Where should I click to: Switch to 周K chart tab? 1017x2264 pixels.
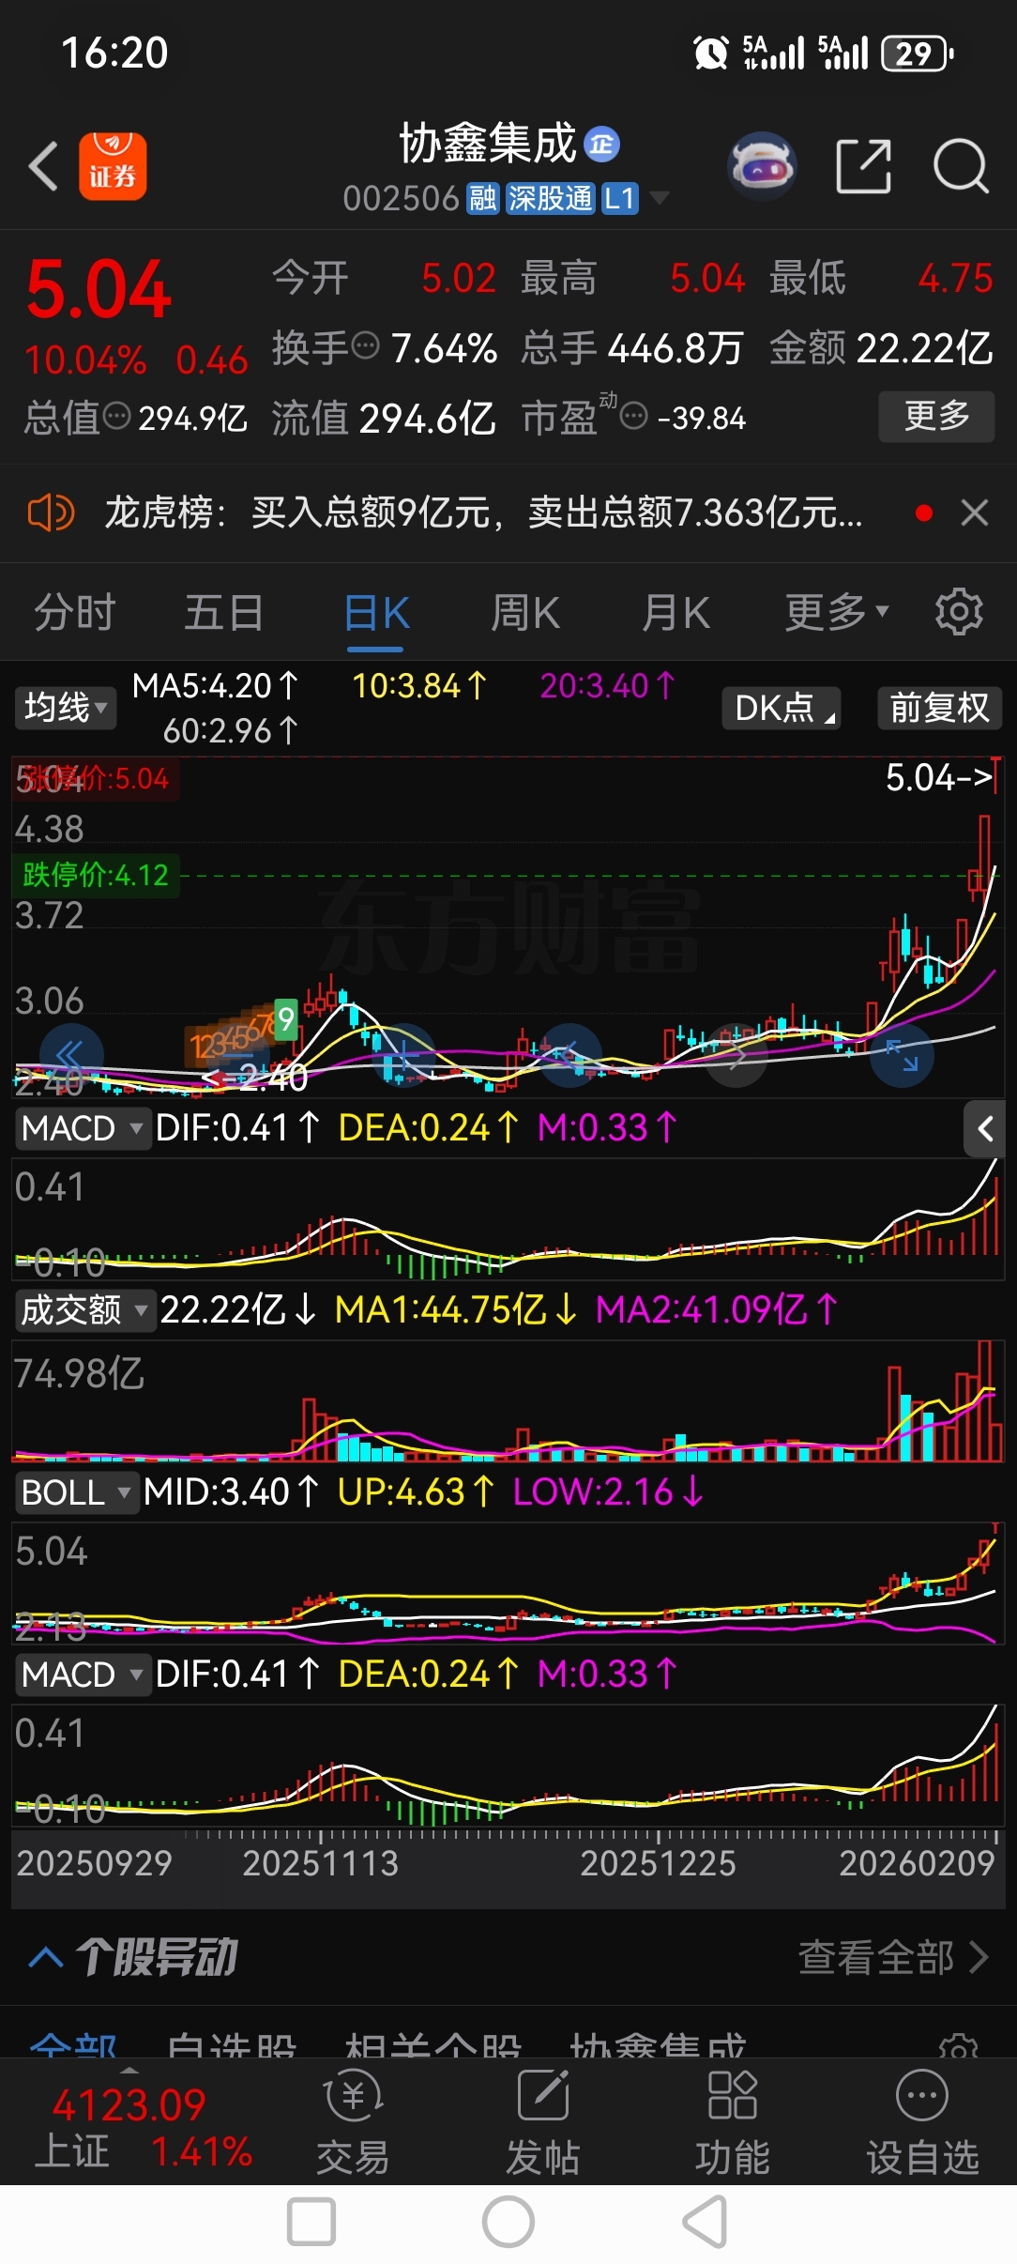[525, 613]
